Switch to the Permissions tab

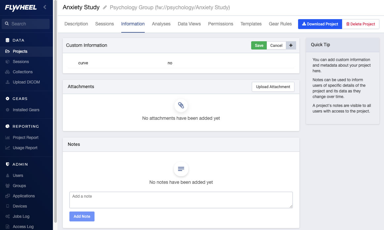click(x=220, y=24)
